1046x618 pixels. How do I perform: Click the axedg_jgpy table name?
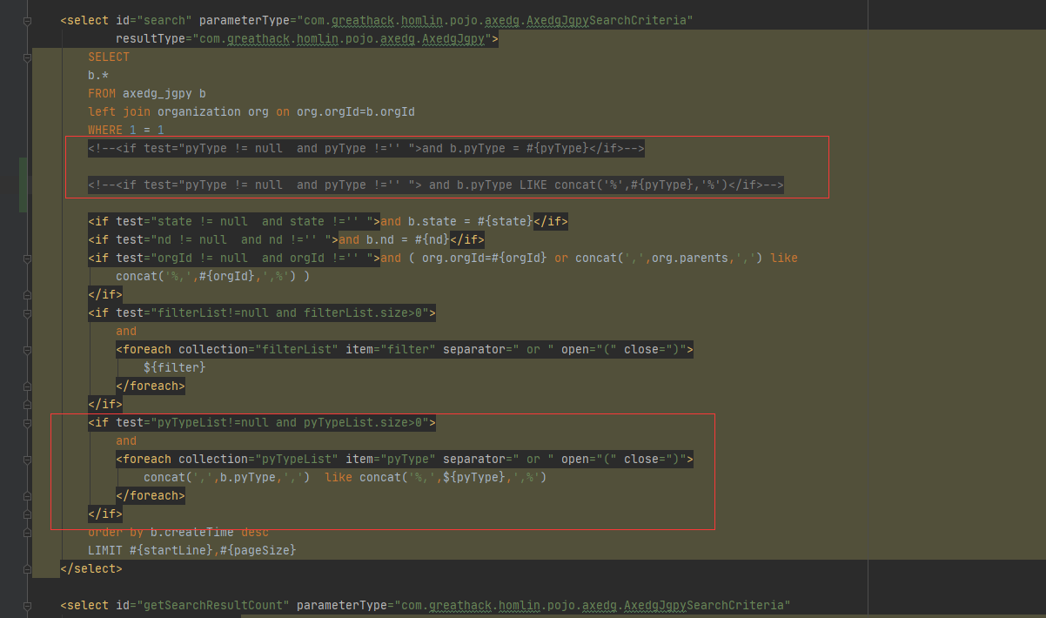click(x=158, y=93)
